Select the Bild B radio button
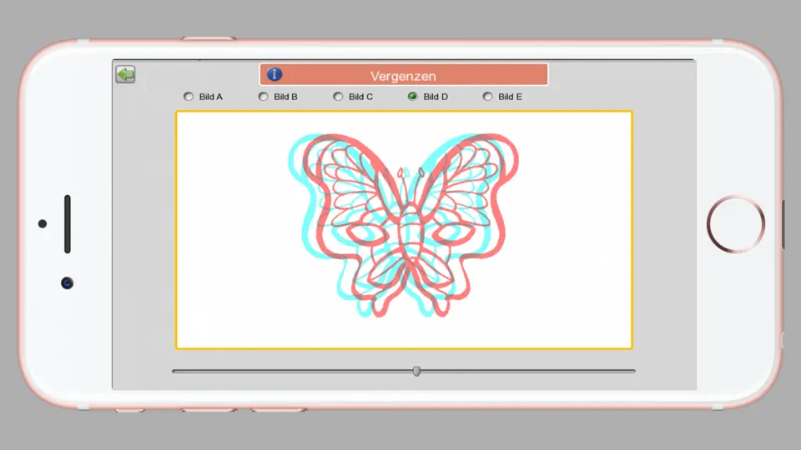The image size is (801, 450). click(x=263, y=97)
